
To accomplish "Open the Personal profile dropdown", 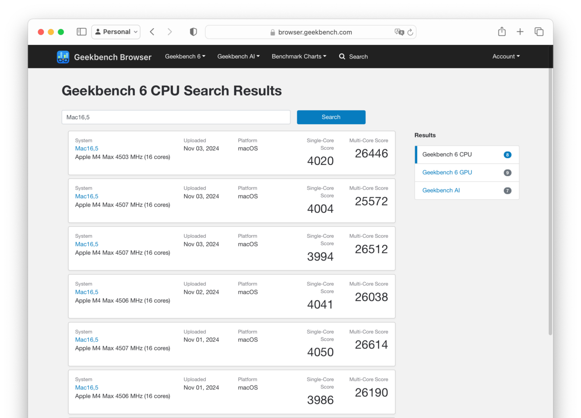I will coord(116,32).
